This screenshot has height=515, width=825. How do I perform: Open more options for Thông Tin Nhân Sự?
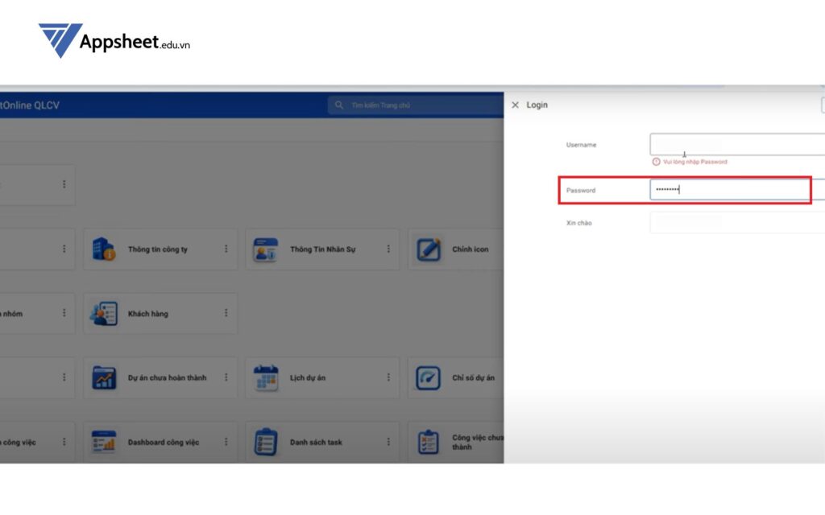pyautogui.click(x=388, y=249)
